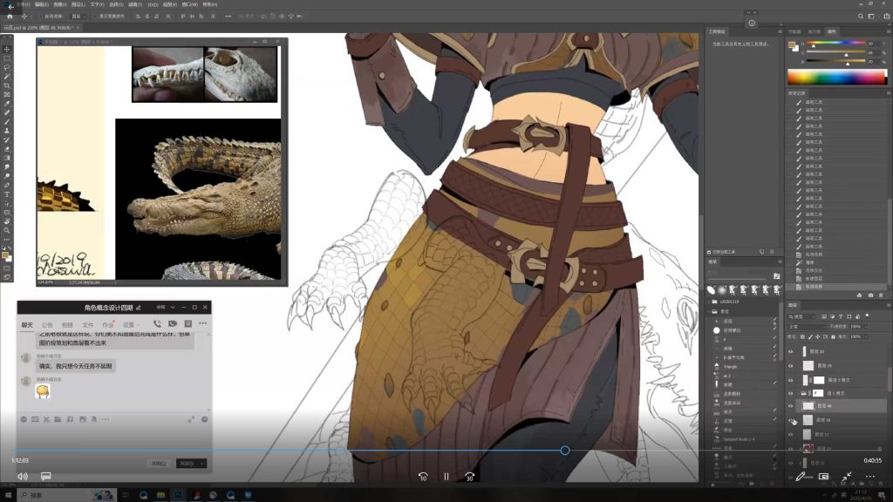Select the Crop tool
Viewport: 893px width, 502px height.
[7, 85]
